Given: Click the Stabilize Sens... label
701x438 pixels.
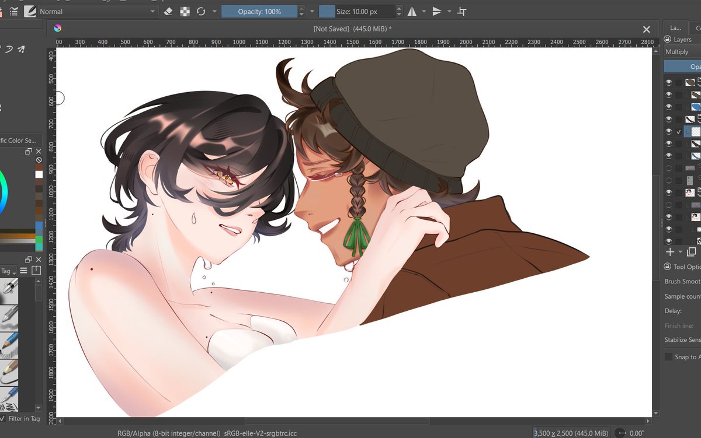Looking at the screenshot, I should click(682, 340).
